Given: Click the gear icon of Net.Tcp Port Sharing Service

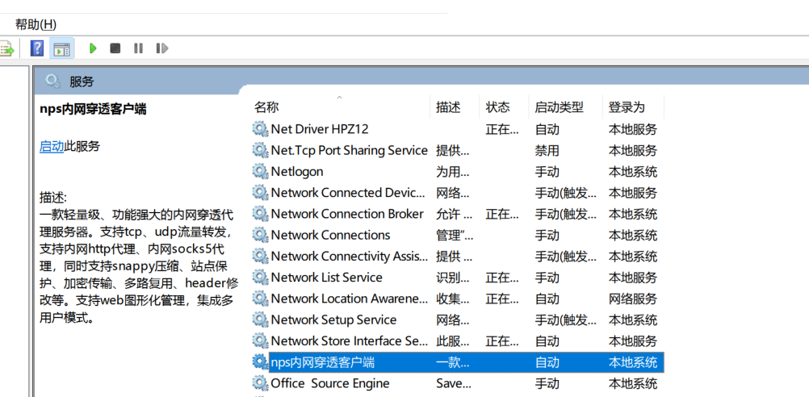Looking at the screenshot, I should [x=260, y=150].
